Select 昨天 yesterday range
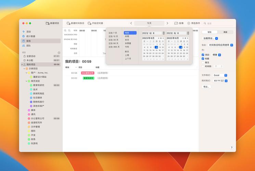Screen dimensions: 255x171 click(127, 52)
